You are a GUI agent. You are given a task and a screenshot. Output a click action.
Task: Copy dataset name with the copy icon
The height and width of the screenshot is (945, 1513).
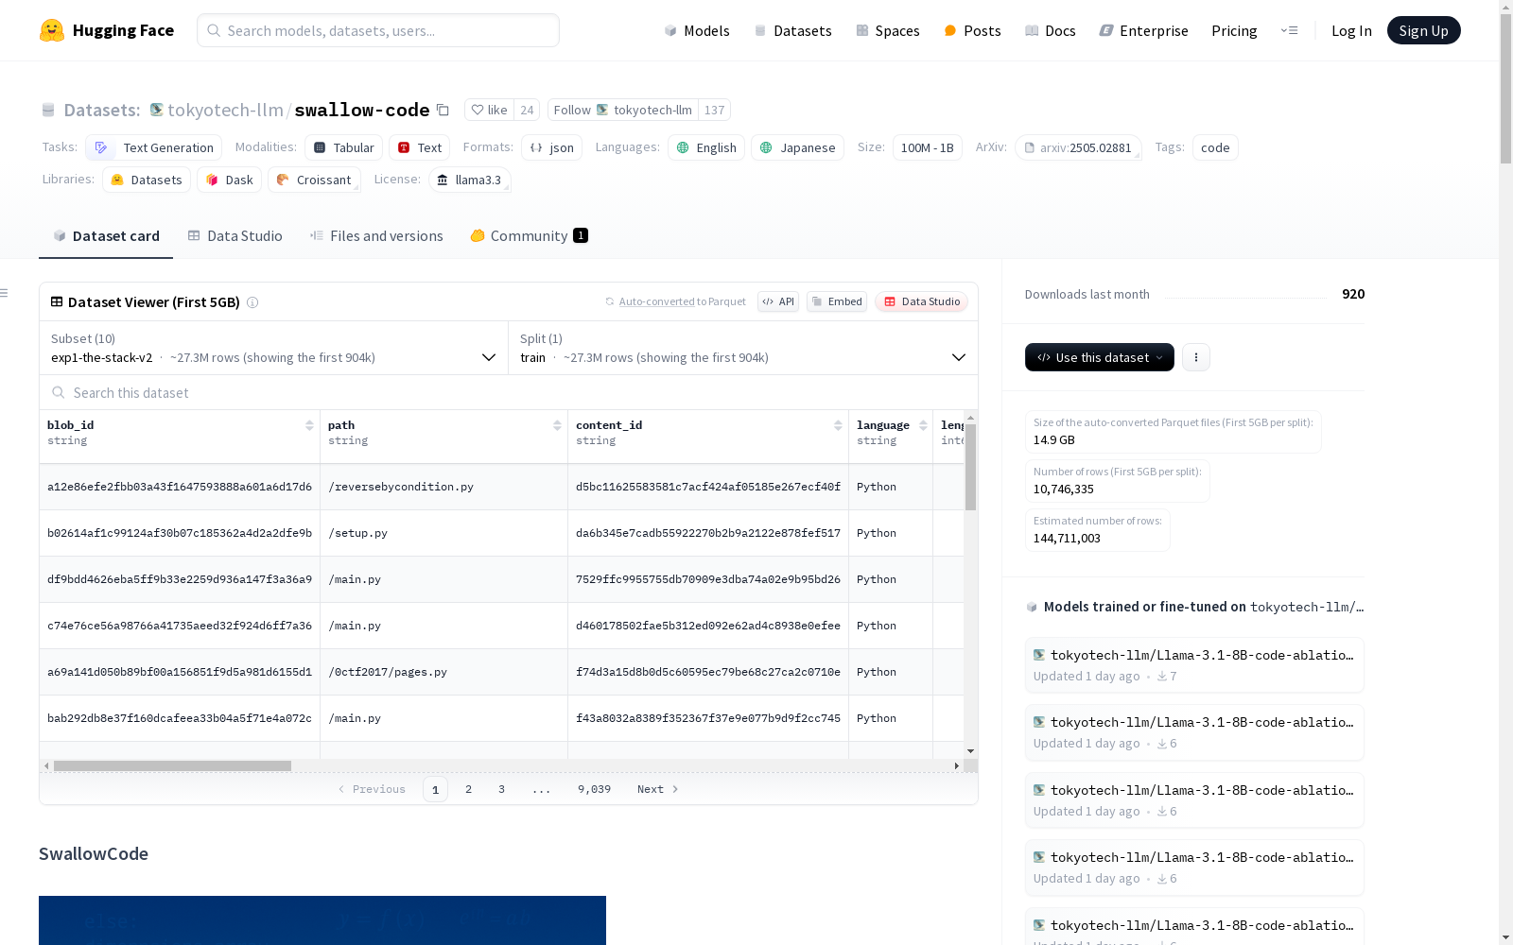click(x=443, y=110)
